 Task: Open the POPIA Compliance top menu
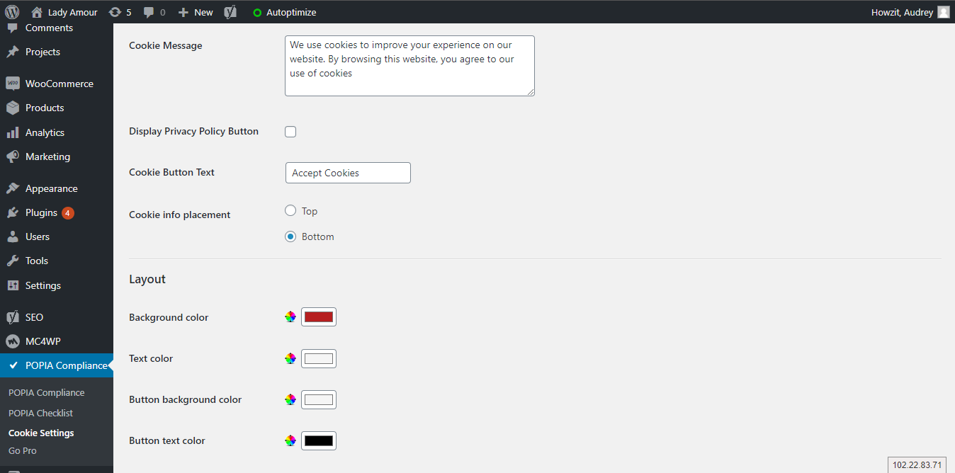tap(57, 365)
